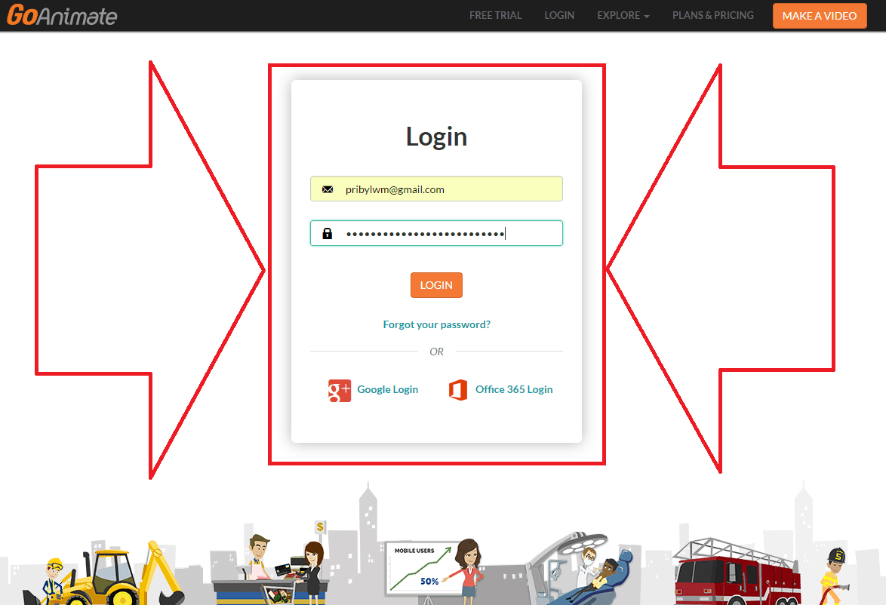Sign in via Office 365 Login link
This screenshot has height=605, width=886.
click(x=514, y=389)
